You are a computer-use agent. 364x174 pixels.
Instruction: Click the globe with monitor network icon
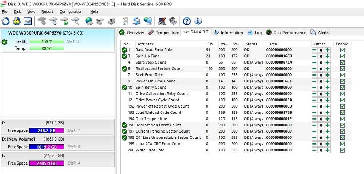coord(148,21)
